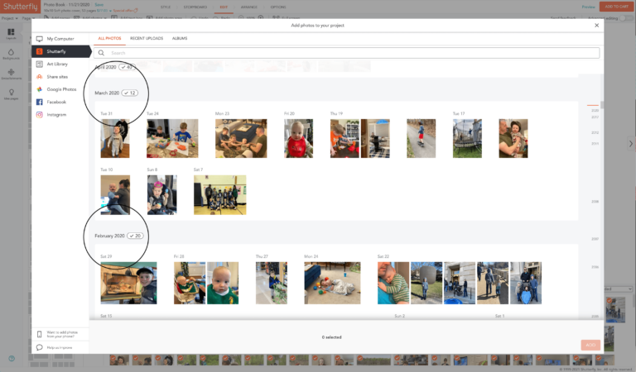This screenshot has height=372, width=636.
Task: Switch to the Recent Uploads tab
Action: coord(145,39)
